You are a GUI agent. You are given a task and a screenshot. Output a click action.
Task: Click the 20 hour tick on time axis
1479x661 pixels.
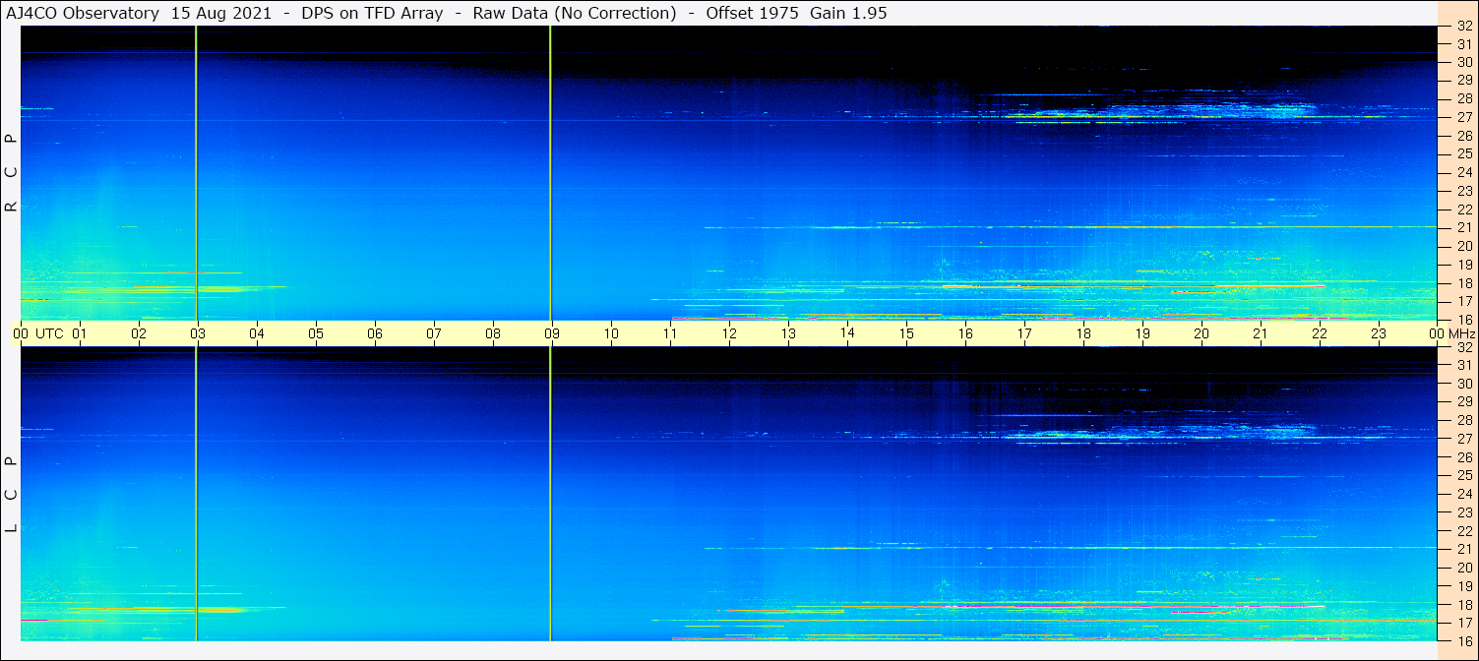tap(1202, 333)
